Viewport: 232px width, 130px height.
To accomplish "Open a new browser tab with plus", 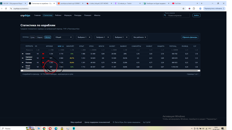I will (202, 3).
